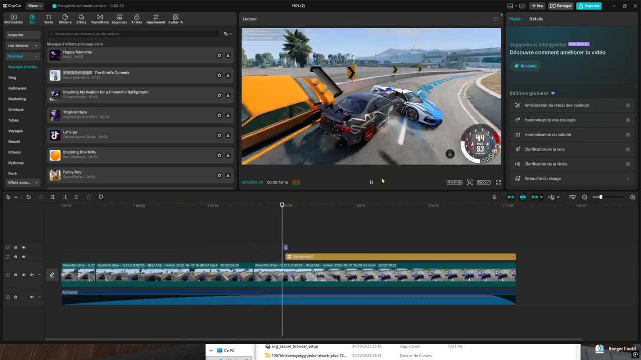Image resolution: width=641 pixels, height=360 pixels.
Task: Enable Clarification de la voix
Action: [x=628, y=149]
